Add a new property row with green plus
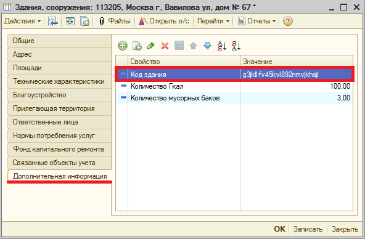Image resolution: width=365 pixels, height=239 pixels. point(123,46)
